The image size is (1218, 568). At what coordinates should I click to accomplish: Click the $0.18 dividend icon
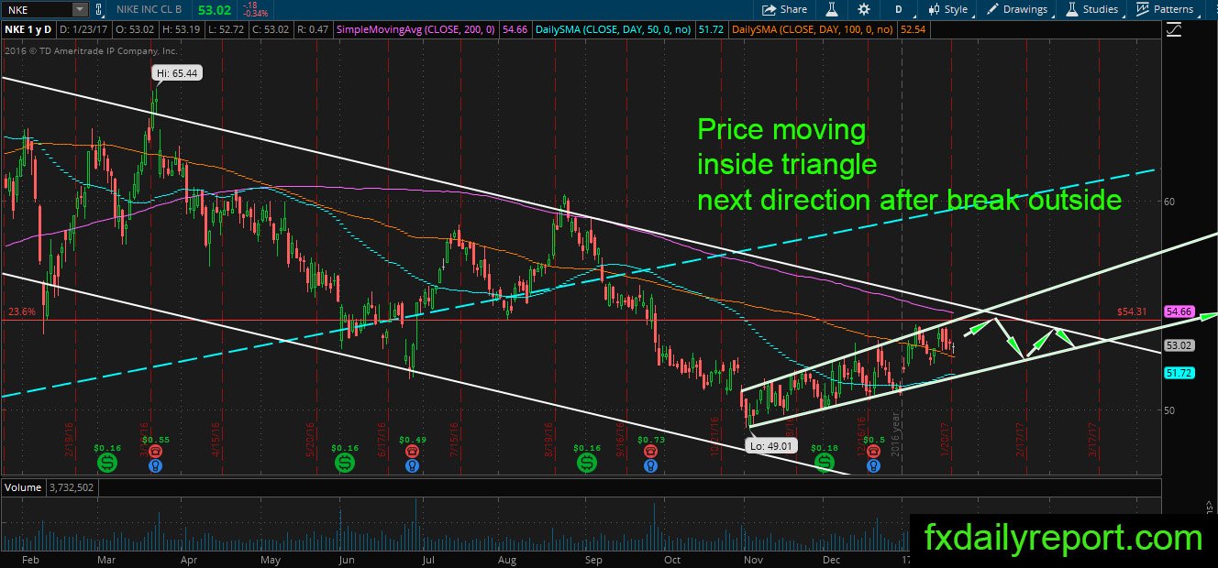tap(825, 464)
